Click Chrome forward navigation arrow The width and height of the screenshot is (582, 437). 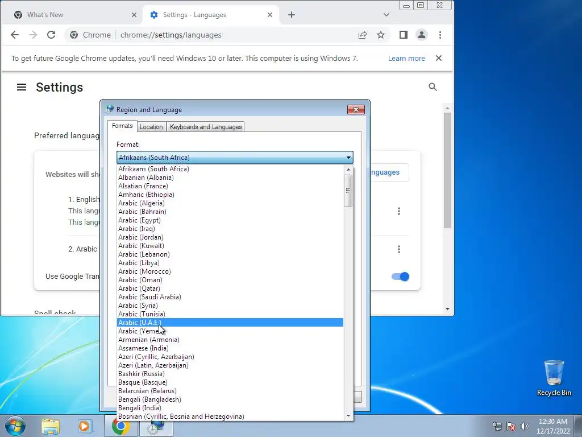[x=33, y=35]
